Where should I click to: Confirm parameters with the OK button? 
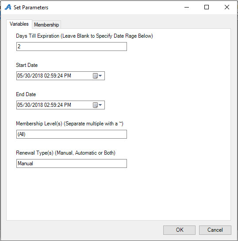(179, 230)
